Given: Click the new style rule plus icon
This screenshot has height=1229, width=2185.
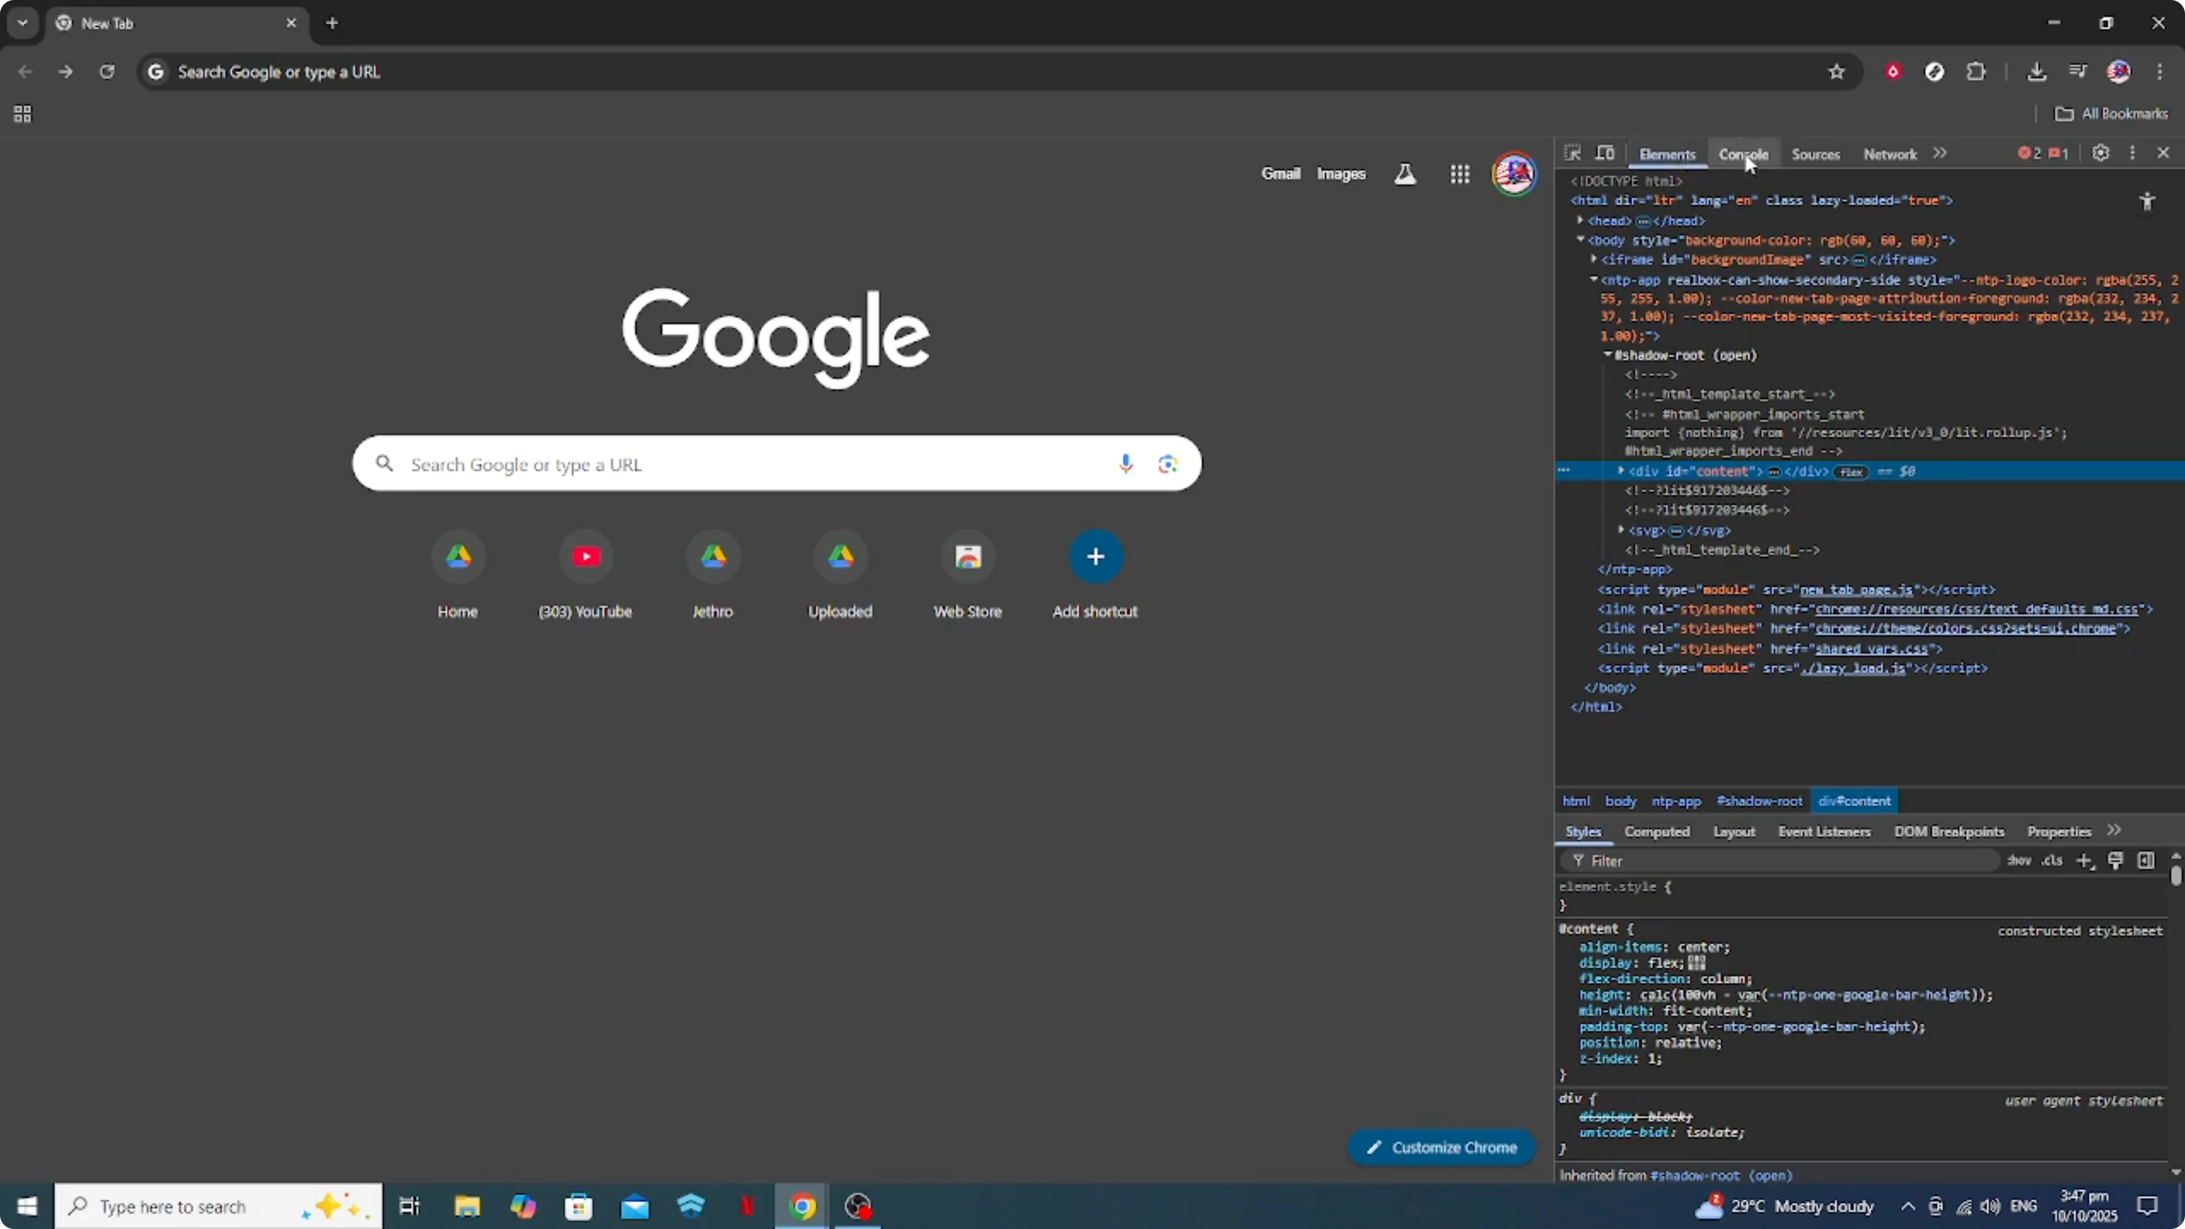Looking at the screenshot, I should coord(2084,861).
